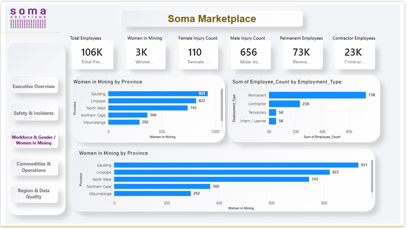The height and width of the screenshot is (229, 407).
Task: Click scrollbar of upper province chart
Action: (x=222, y=105)
